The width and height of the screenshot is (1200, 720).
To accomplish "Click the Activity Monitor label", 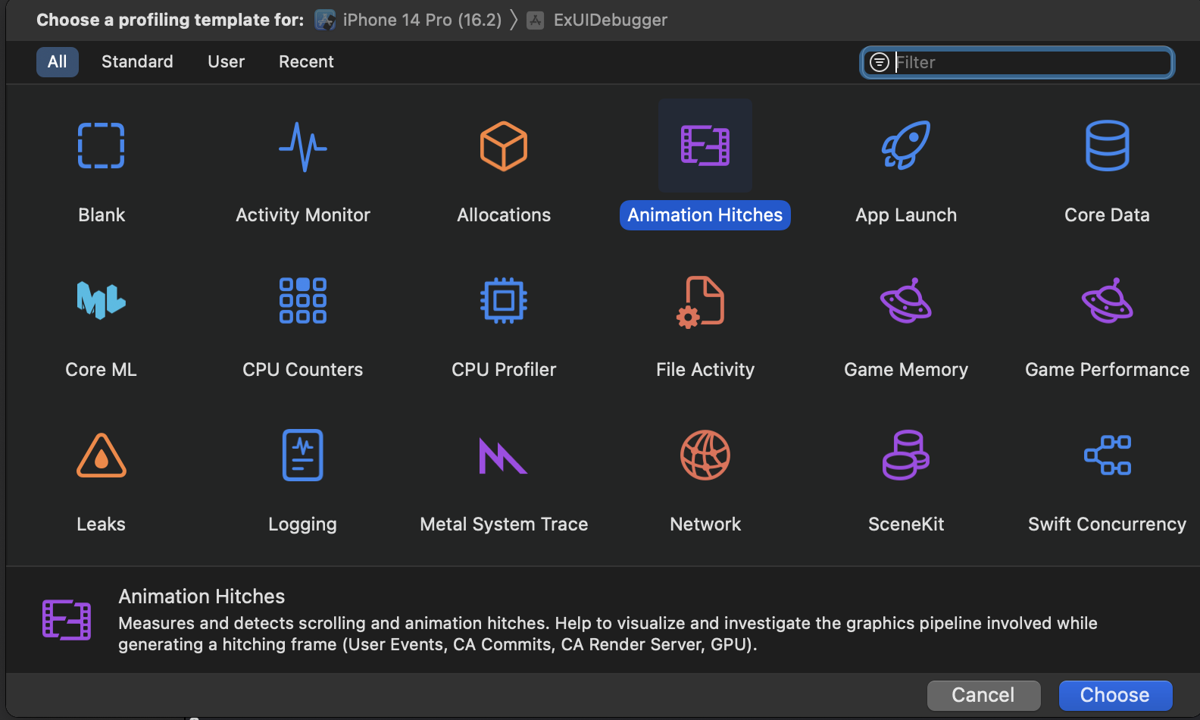I will 303,215.
